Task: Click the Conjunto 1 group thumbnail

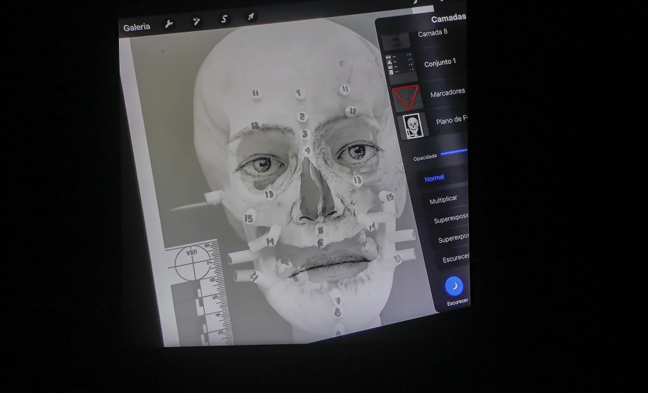Action: (x=401, y=68)
